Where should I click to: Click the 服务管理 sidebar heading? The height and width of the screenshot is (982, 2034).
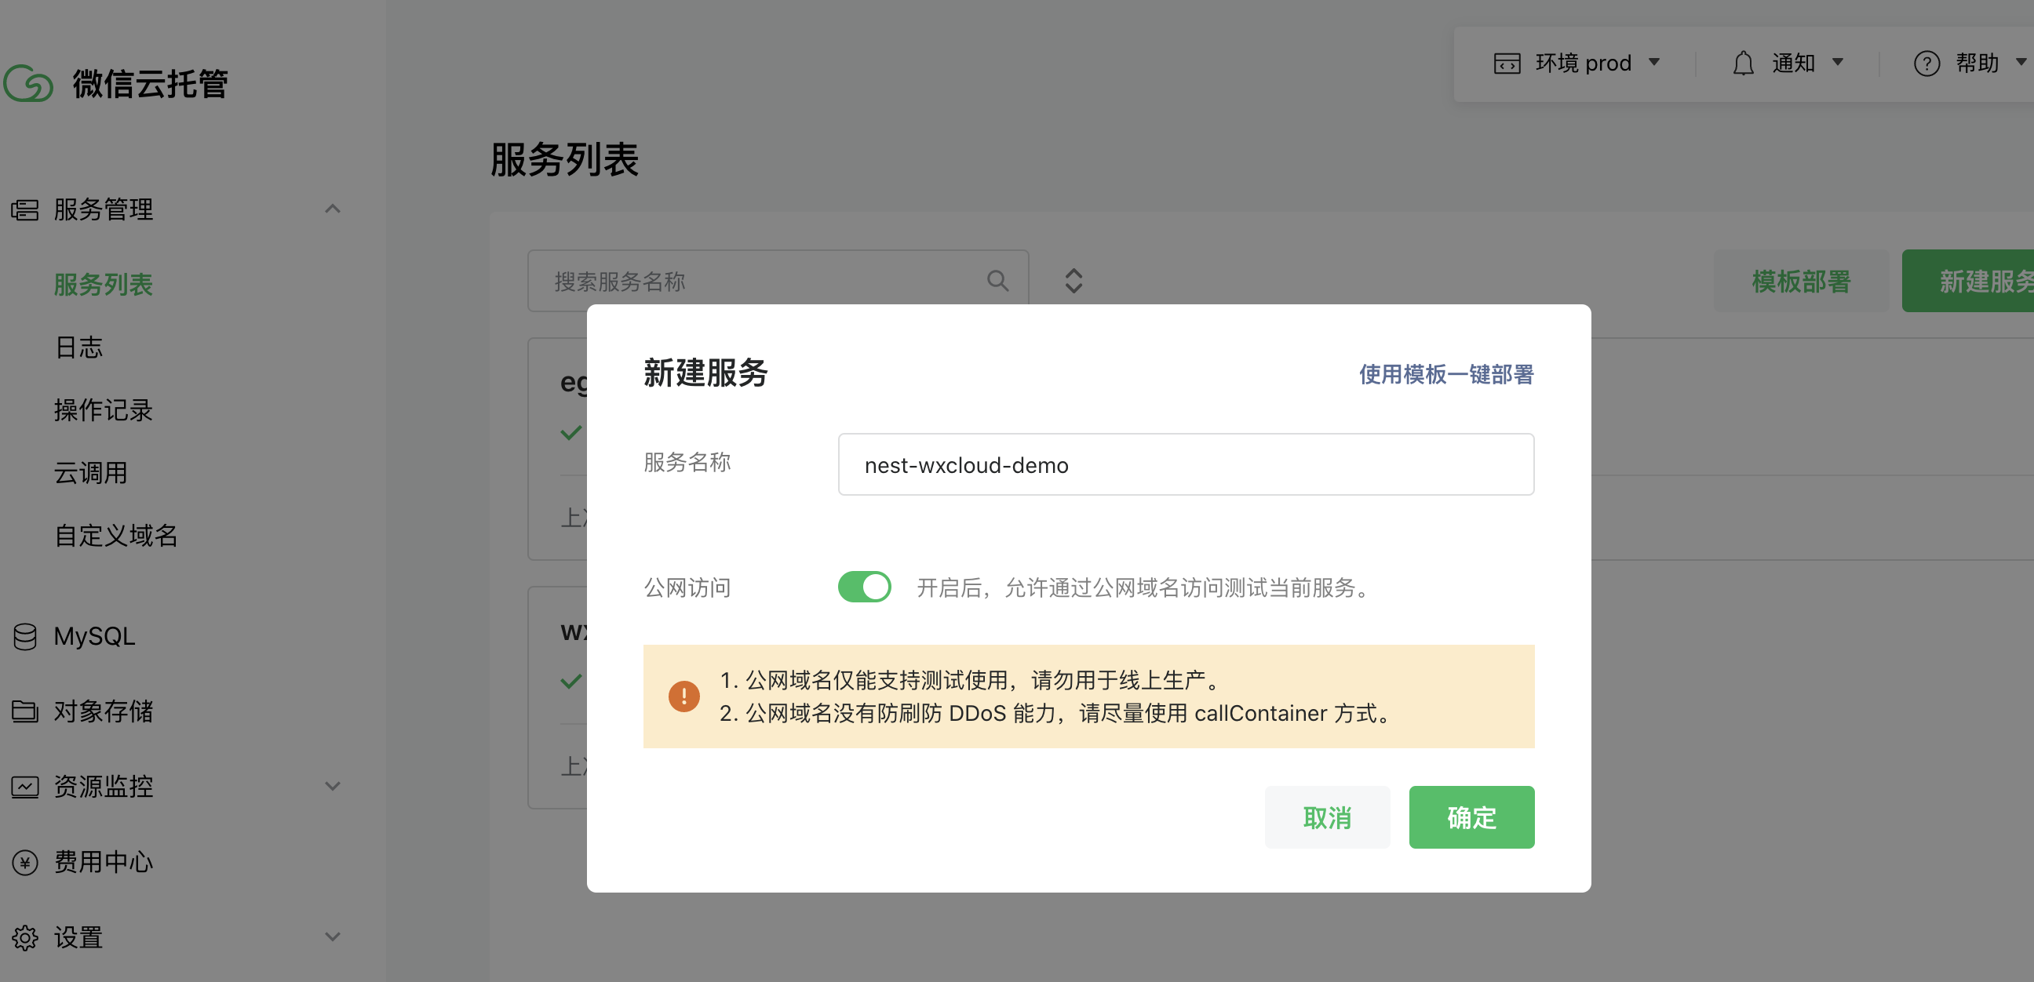[x=104, y=209]
